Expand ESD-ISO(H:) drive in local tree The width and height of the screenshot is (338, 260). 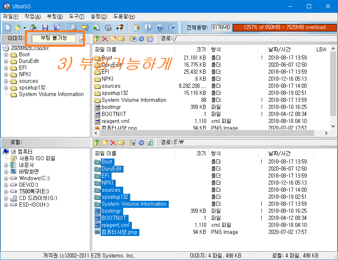[x=6, y=205]
